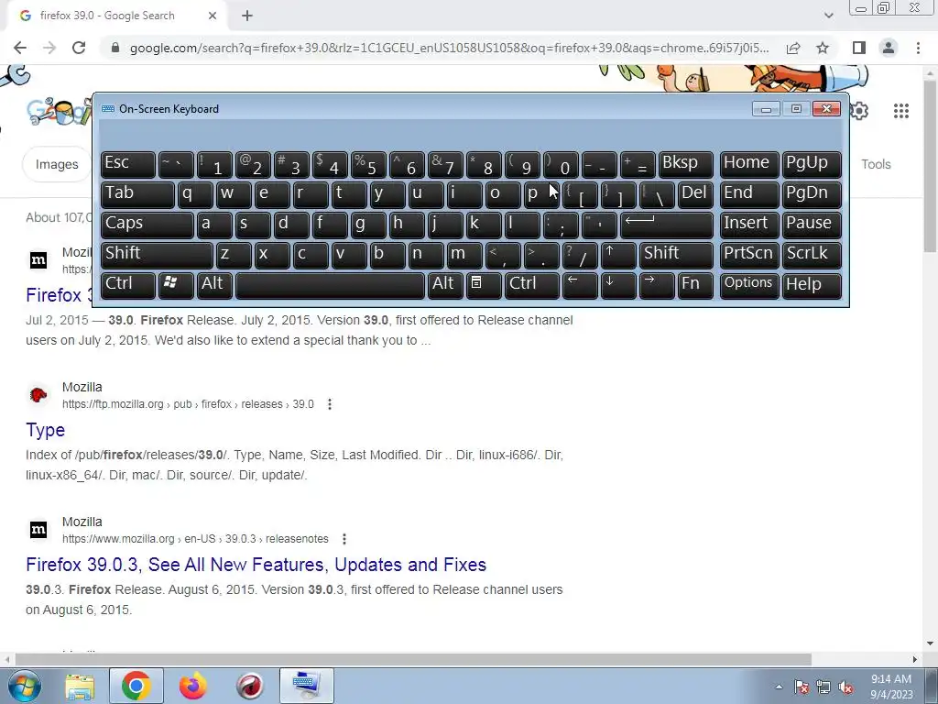Open more options for ftp.mozilla.org result
The image size is (938, 704).
(x=330, y=404)
